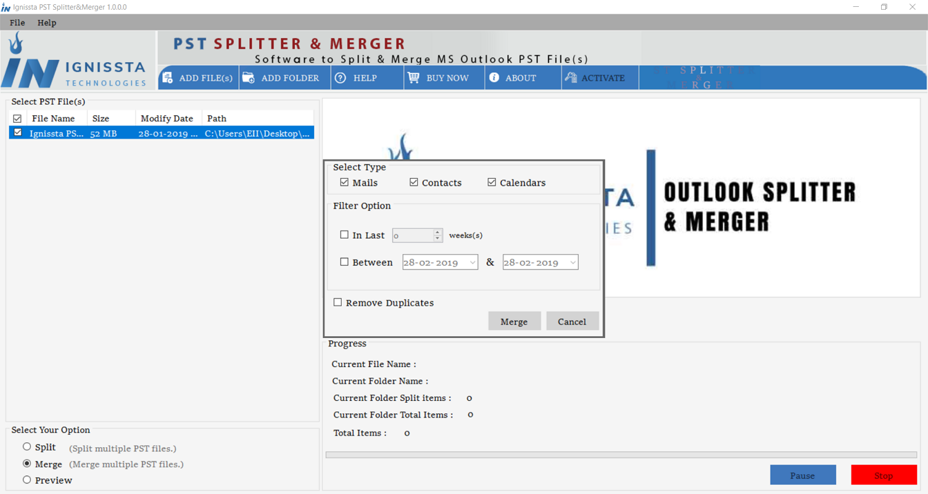This screenshot has width=928, height=494.
Task: Select the Split radio option
Action: tap(27, 447)
